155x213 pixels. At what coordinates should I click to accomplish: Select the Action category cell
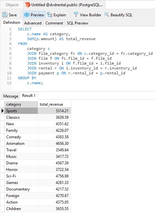tap(21, 202)
